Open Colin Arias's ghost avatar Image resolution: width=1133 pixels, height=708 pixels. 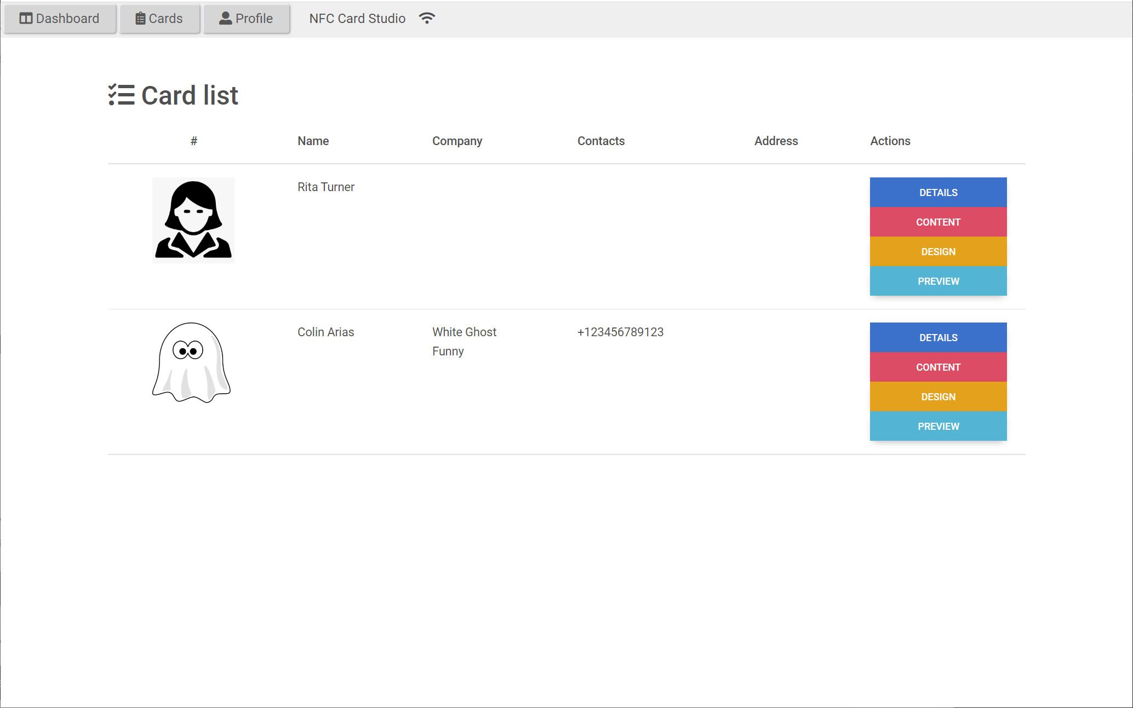191,362
